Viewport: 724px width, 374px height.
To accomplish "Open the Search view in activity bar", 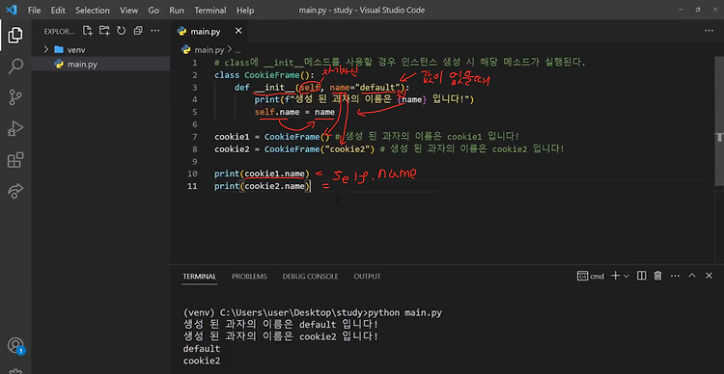I will (15, 66).
